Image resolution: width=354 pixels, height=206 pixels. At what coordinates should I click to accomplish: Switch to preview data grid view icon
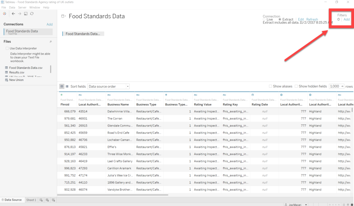[62, 86]
